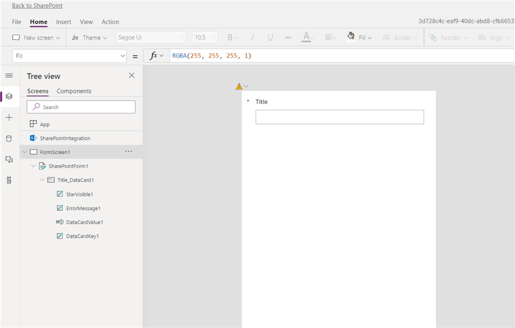Screen dimensions: 515x328
Task: Click the app ID text in header
Action: click(466, 21)
